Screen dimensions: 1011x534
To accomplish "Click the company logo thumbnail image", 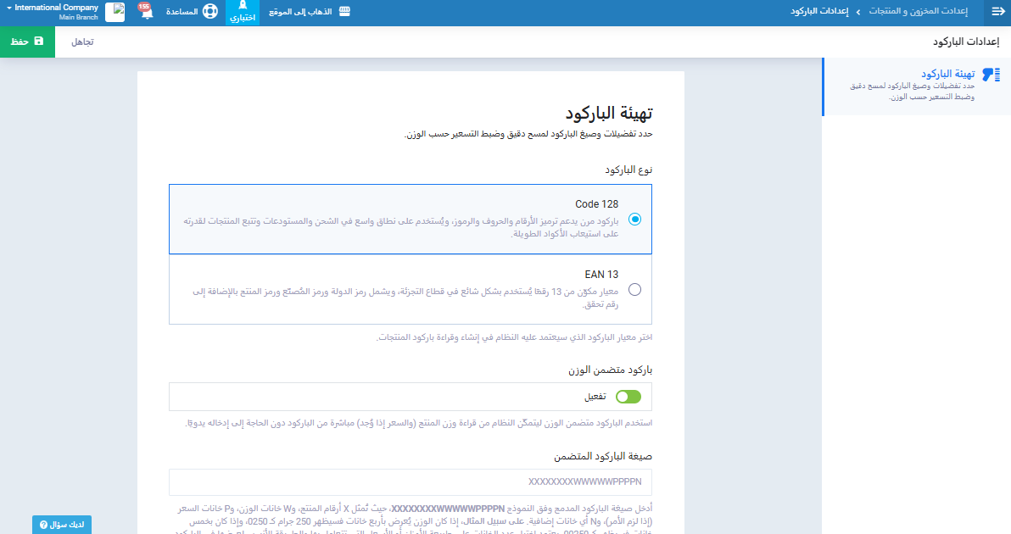I will click(115, 13).
